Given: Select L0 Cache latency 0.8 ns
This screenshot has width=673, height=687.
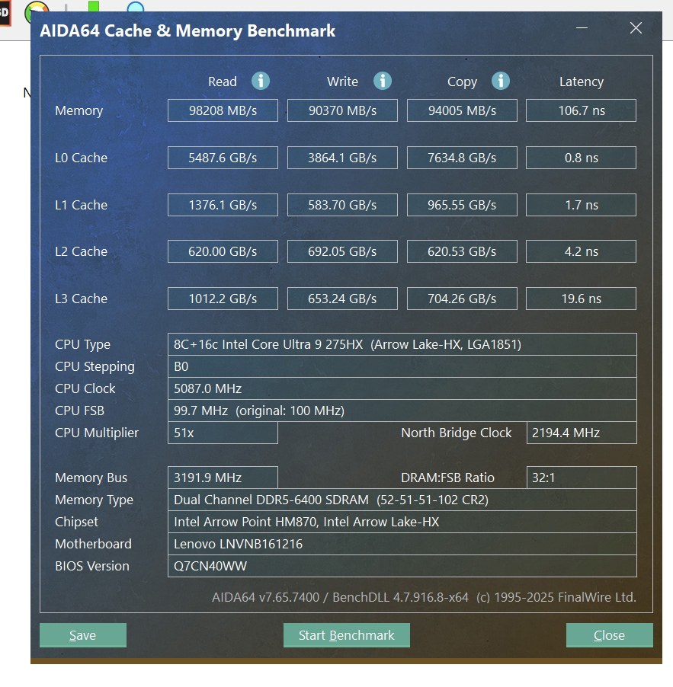Looking at the screenshot, I should [x=582, y=158].
